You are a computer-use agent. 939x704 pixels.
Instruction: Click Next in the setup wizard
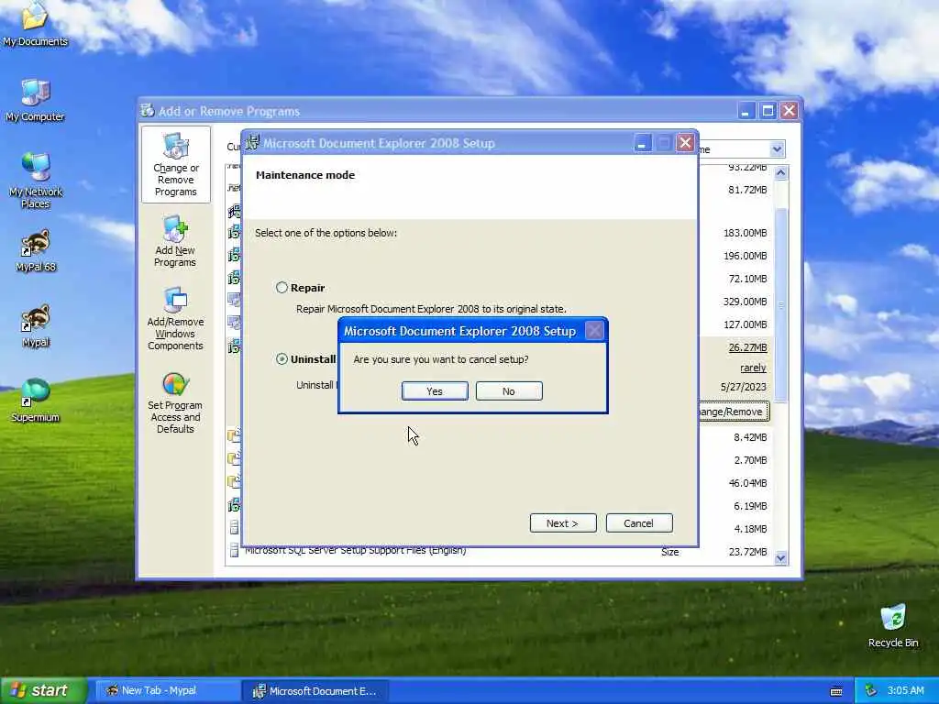click(x=563, y=522)
